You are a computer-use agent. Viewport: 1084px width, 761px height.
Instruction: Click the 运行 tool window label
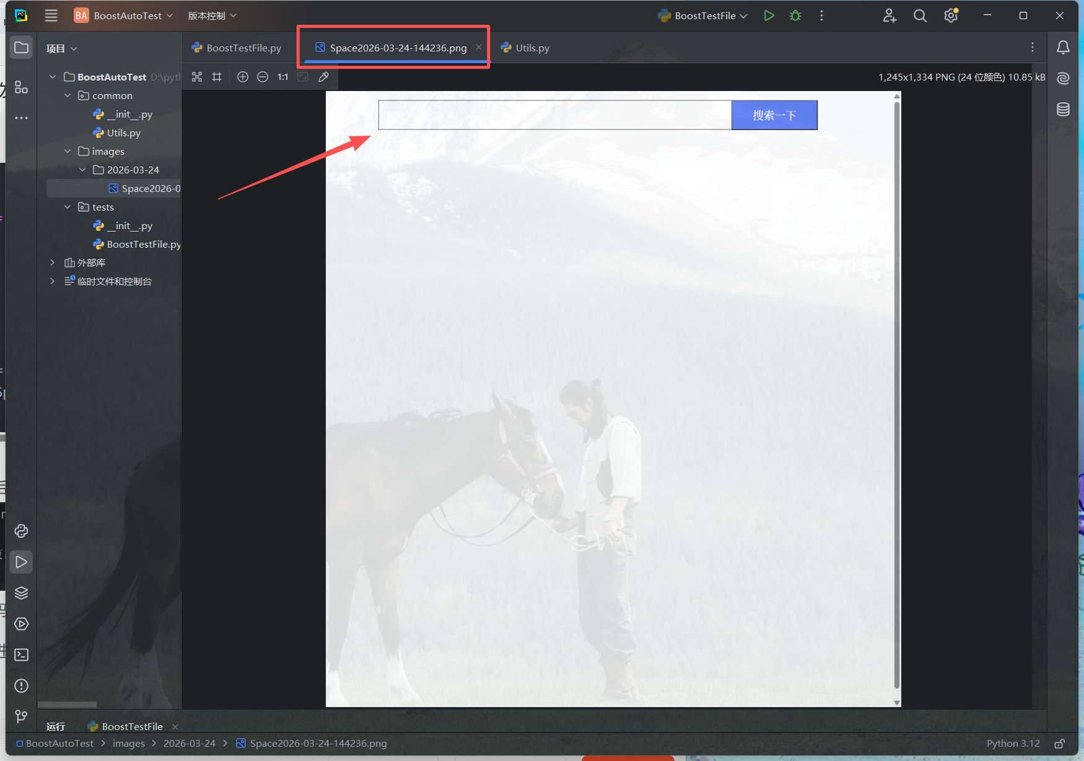point(56,726)
